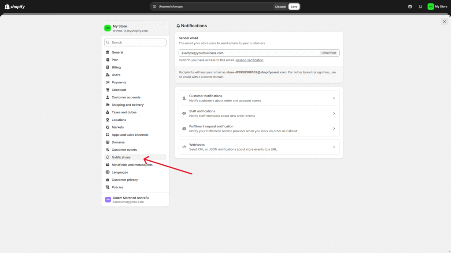Expand Staff notifications with its chevron
This screenshot has width=451, height=253.
coord(334,114)
